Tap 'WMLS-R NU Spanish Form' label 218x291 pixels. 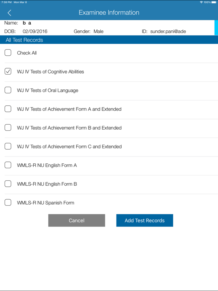pyautogui.click(x=45, y=203)
